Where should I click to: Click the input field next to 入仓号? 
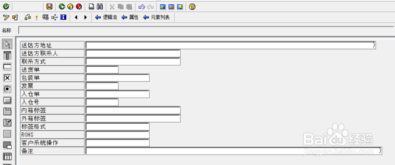102,102
